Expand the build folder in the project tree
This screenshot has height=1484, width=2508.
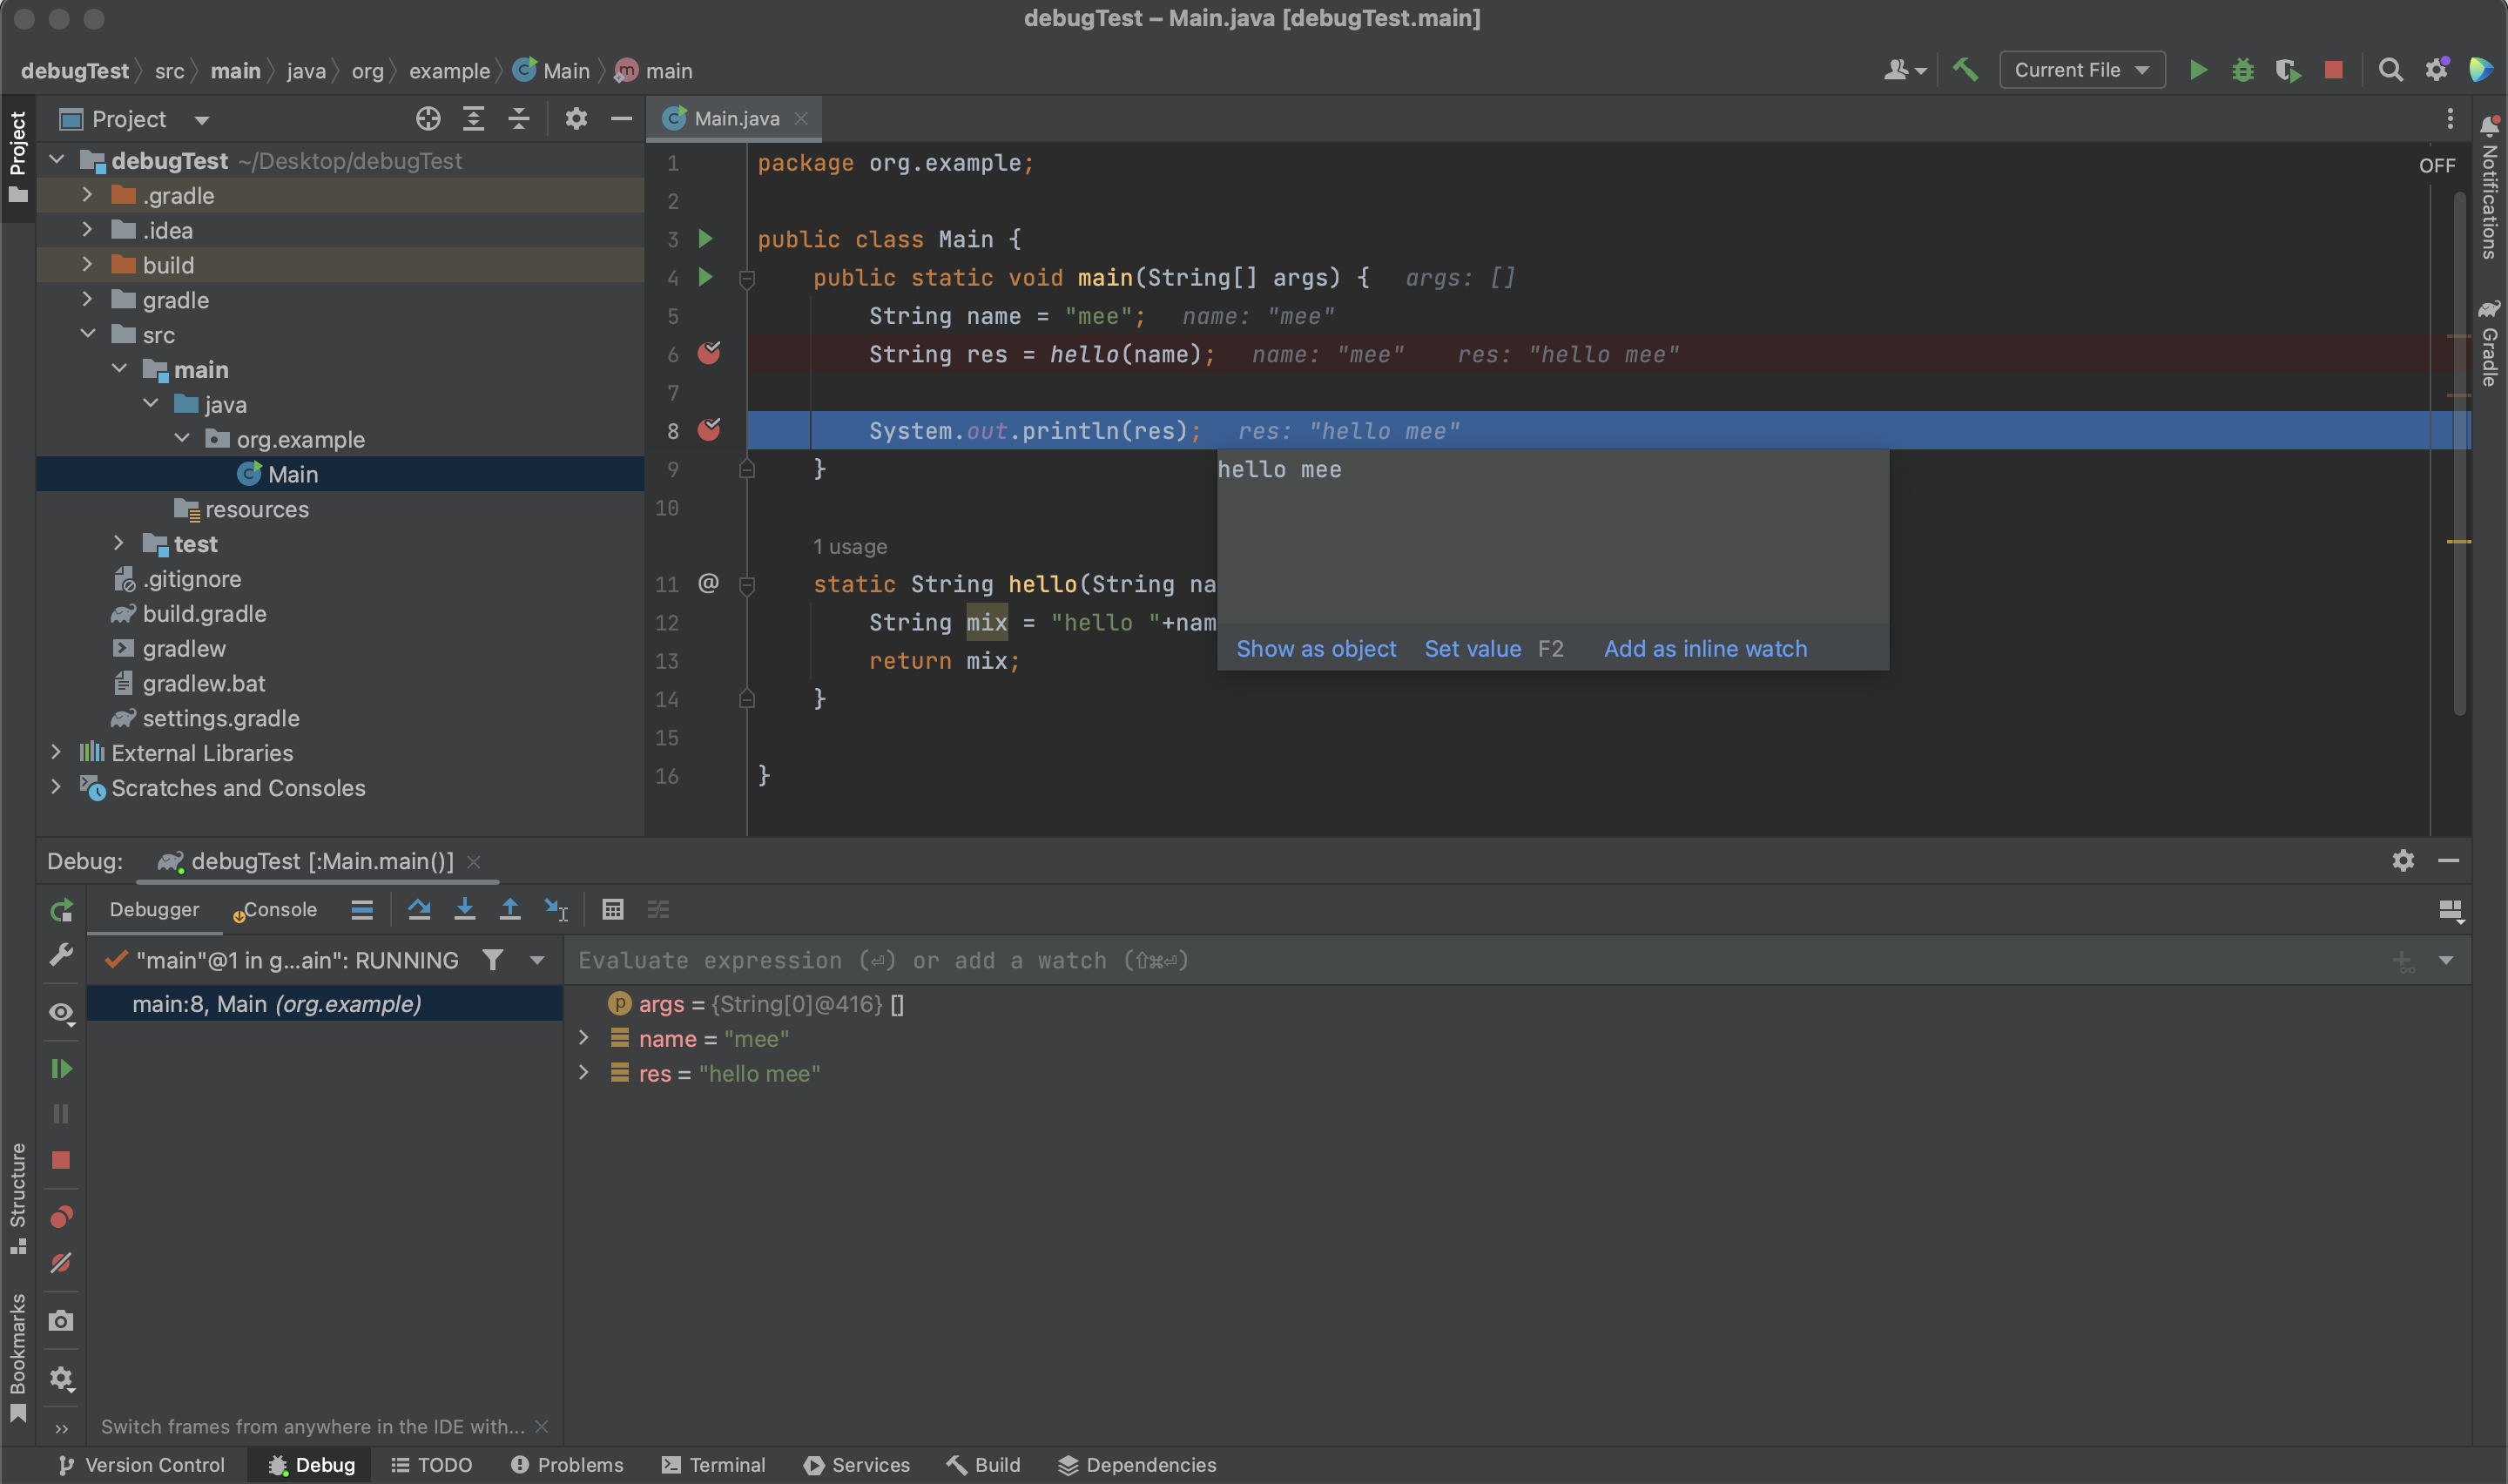(87, 265)
